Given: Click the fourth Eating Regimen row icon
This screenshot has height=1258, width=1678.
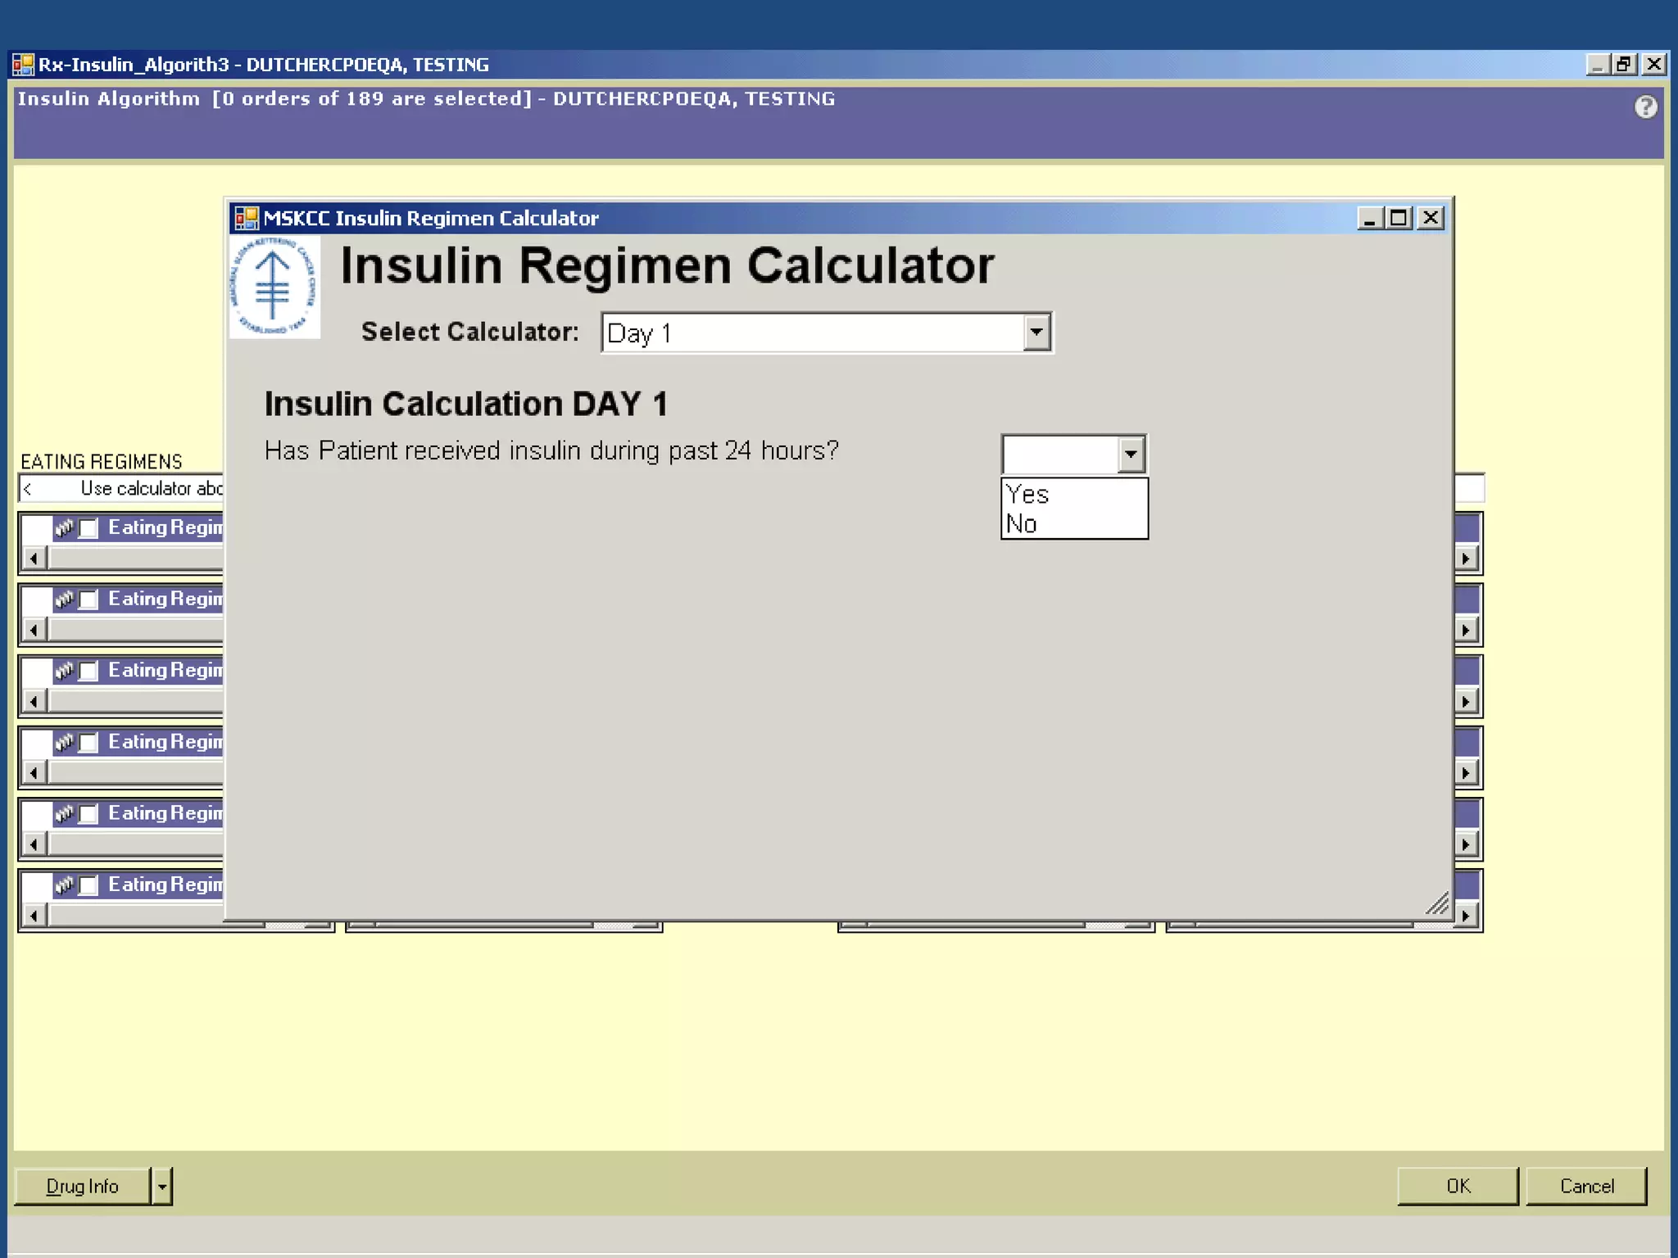Looking at the screenshot, I should 65,742.
